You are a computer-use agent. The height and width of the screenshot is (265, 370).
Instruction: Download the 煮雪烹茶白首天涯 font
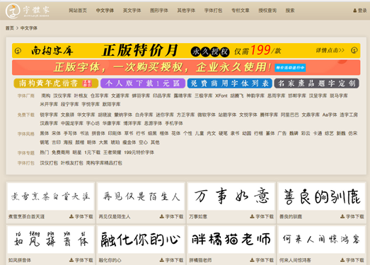tap(81, 216)
